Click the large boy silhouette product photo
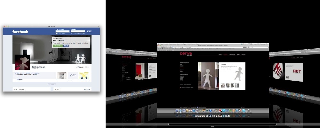Viewport: 320px width, 128px height. click(x=208, y=76)
